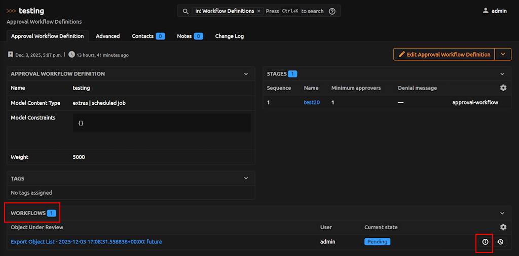Remove the Workflow Definitions search filter
Screen dimensions: 519x256
pyautogui.click(x=258, y=11)
